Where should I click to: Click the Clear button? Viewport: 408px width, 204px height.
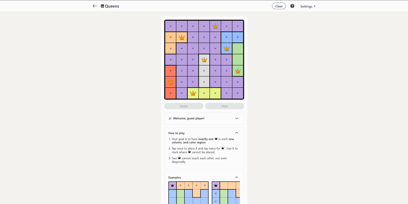279,6
